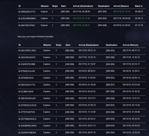Open finished mission M-ZP8QEZGJJU8
This screenshot has width=149, height=136.
click(27, 71)
